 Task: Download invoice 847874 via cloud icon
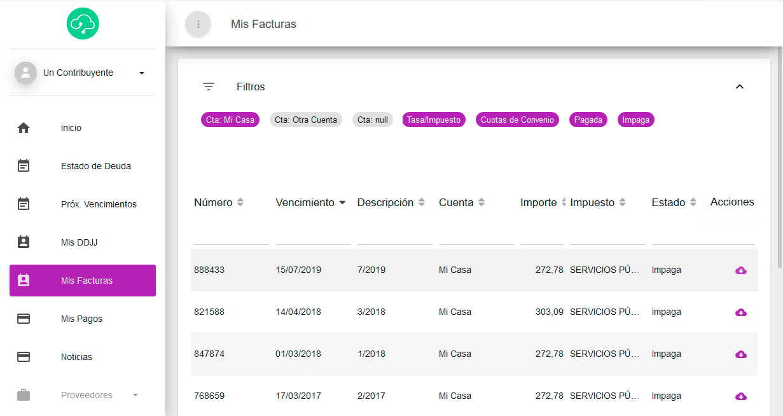click(740, 354)
